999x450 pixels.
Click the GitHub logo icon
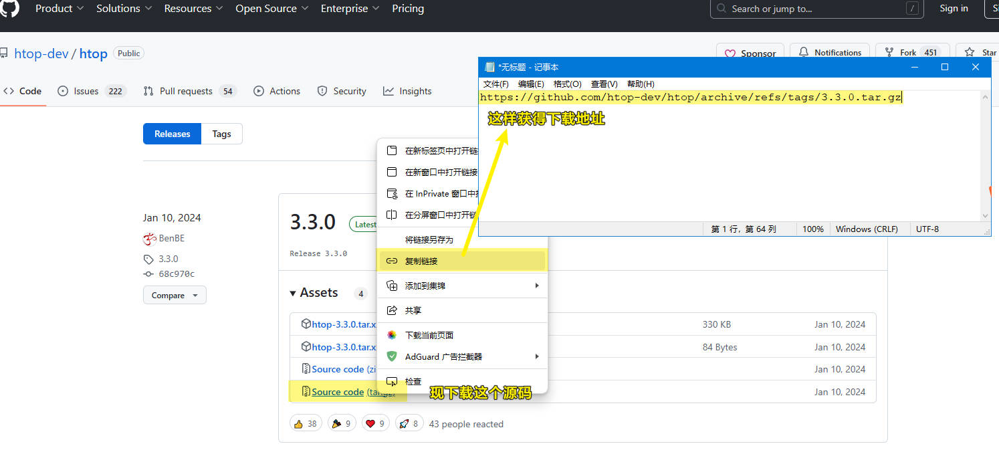click(x=9, y=8)
